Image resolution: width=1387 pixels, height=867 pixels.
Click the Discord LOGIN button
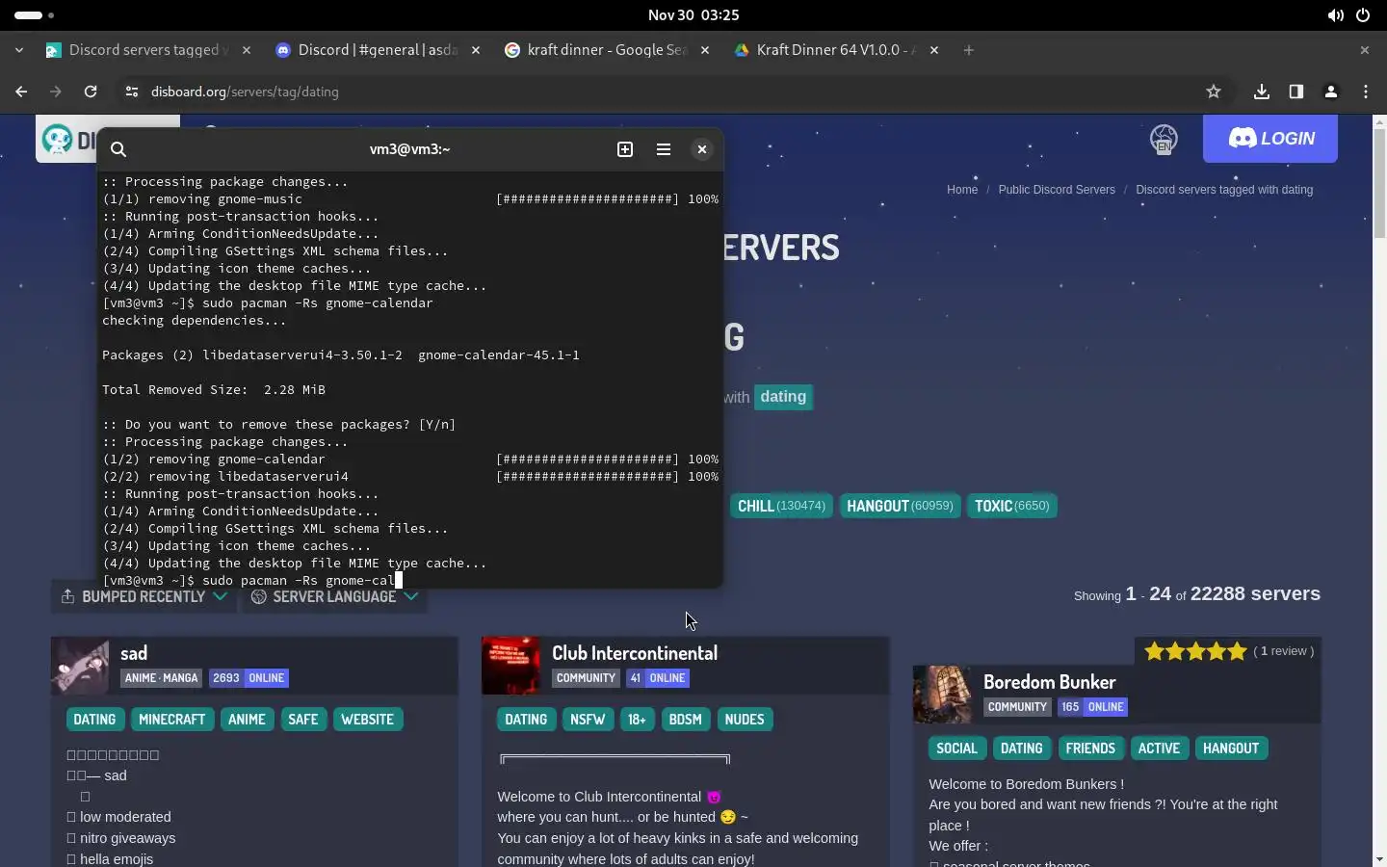click(x=1270, y=139)
